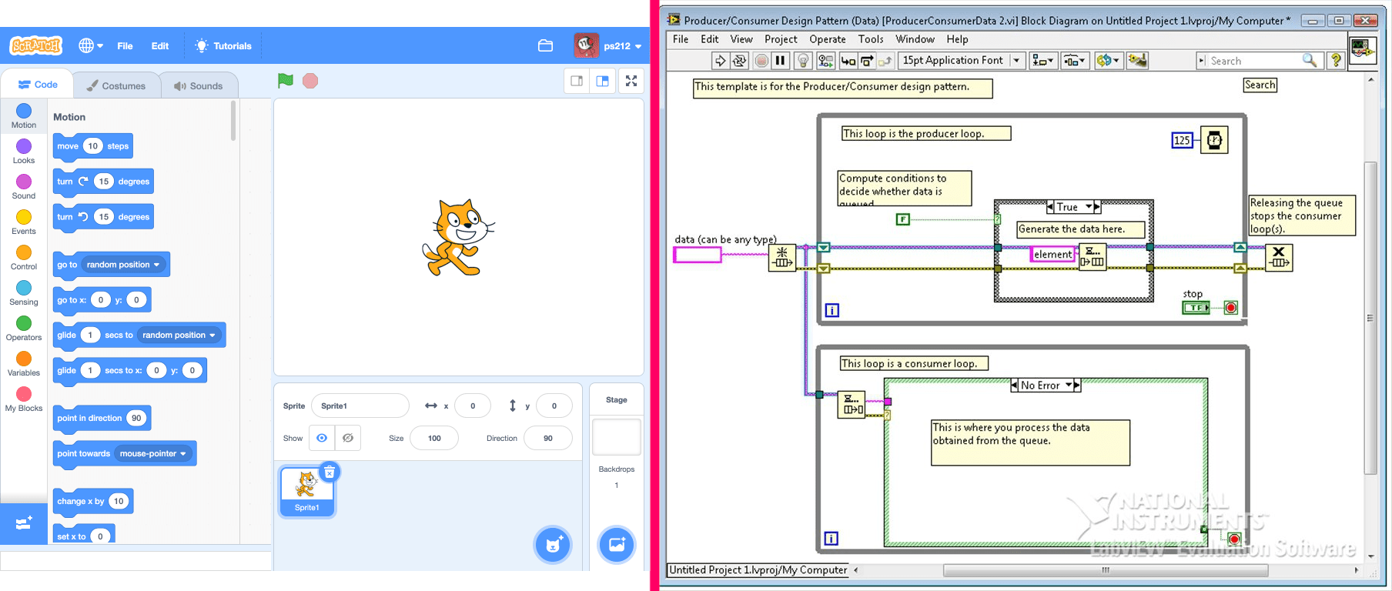1392x591 pixels.
Task: Click the Clean Up Diagram icon
Action: (1137, 61)
